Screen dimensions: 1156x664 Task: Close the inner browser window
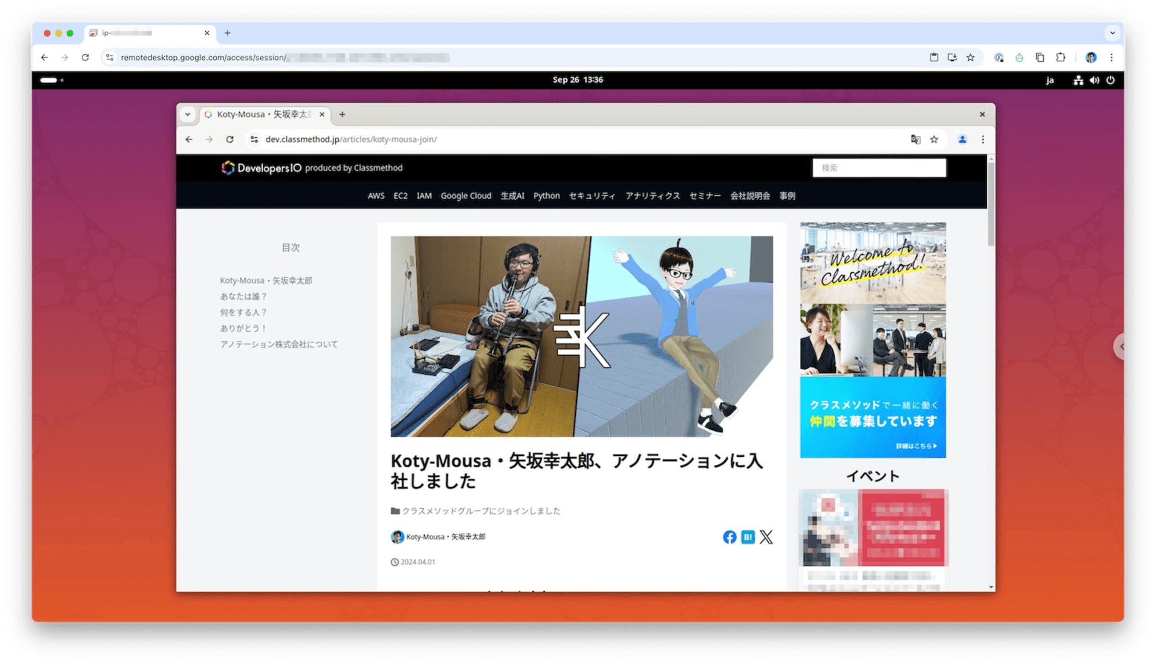[982, 114]
